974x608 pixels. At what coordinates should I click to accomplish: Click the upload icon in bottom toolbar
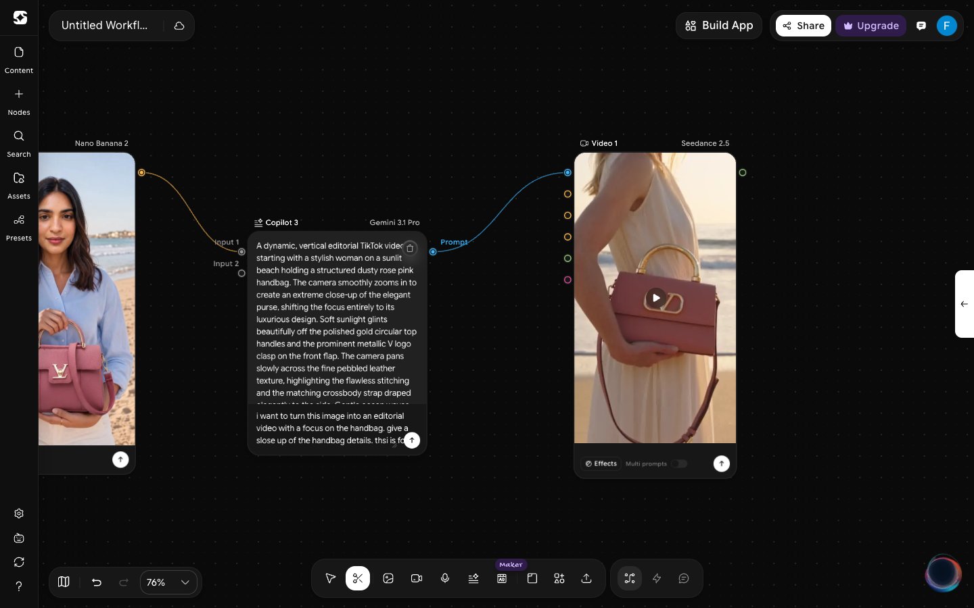(586, 578)
